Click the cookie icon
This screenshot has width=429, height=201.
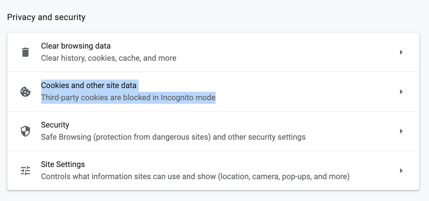click(x=25, y=92)
